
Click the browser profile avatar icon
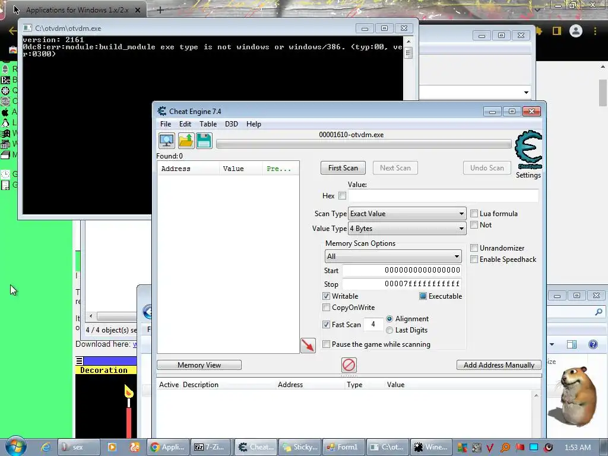pyautogui.click(x=576, y=31)
